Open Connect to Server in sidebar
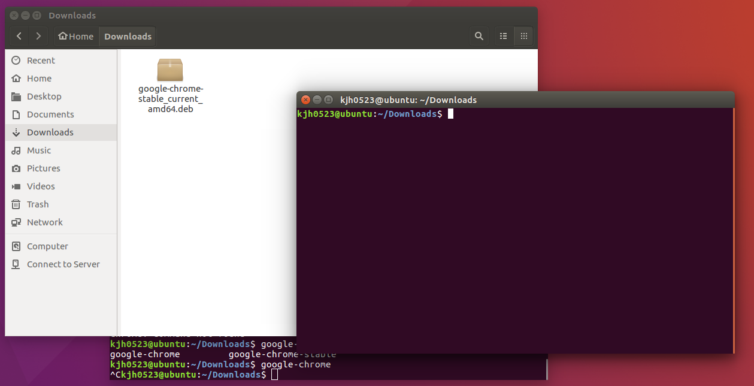 [61, 264]
